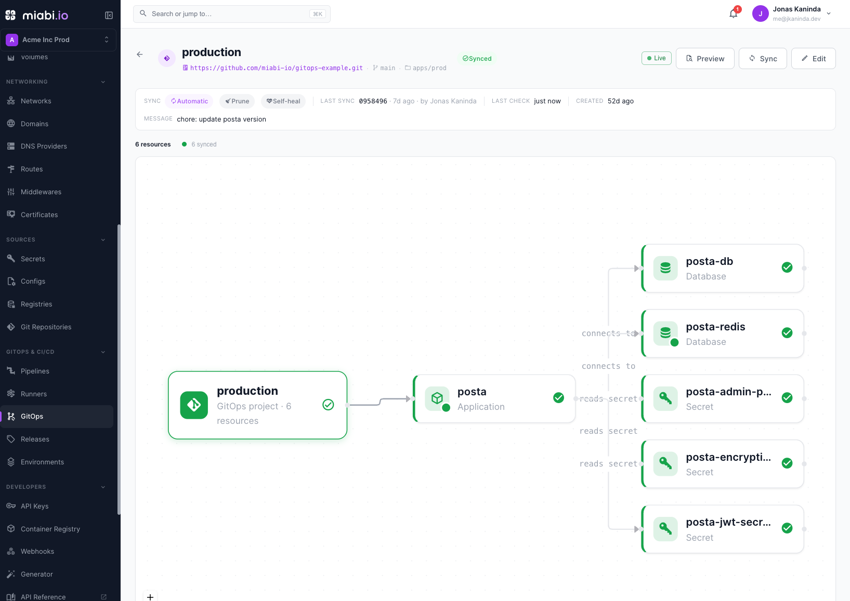Collapse the sidebar panel icon
Screen dimensions: 850x601
click(x=109, y=15)
